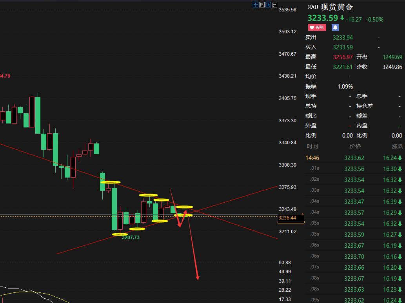Activate the chart replay tool icon
Viewport: 405px width, 303px height.
click(x=268, y=5)
